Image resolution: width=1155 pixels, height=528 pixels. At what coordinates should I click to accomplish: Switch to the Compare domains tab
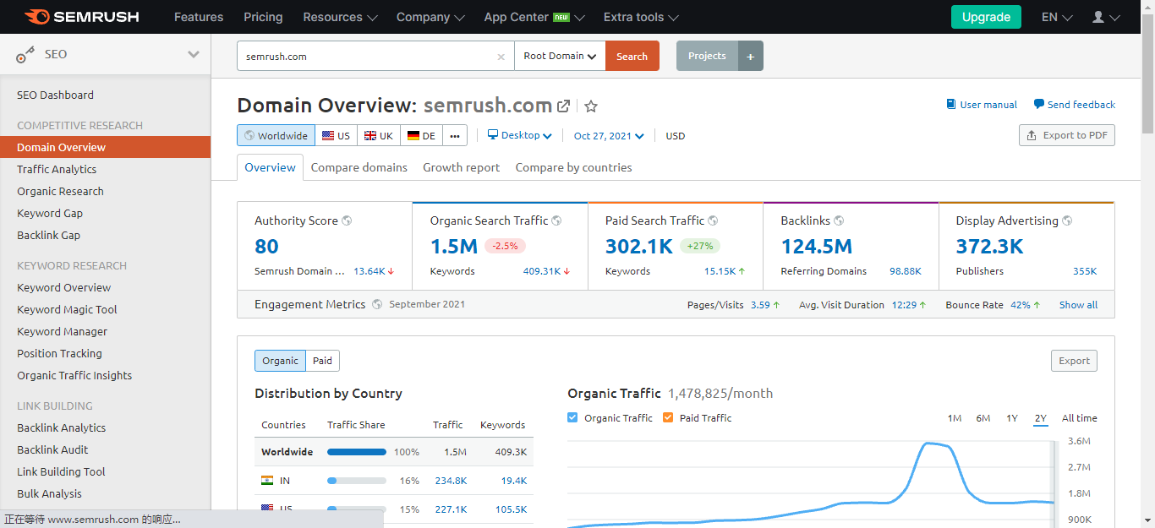359,167
